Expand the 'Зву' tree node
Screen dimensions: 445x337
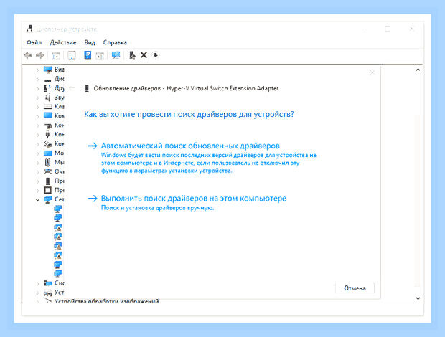[x=37, y=98]
